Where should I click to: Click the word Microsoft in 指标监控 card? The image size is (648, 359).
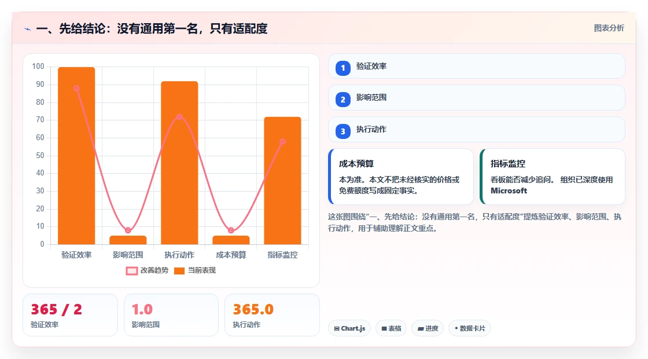509,191
